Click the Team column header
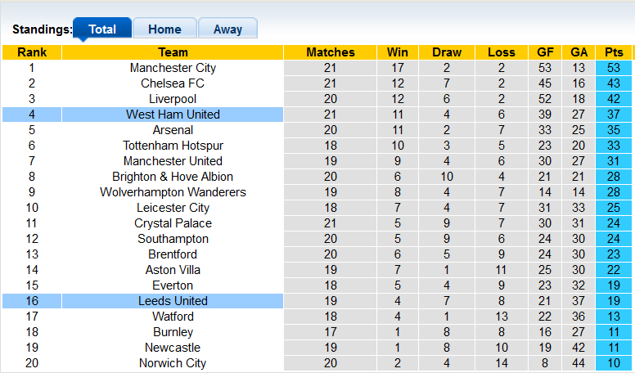This screenshot has height=373, width=635. [173, 52]
